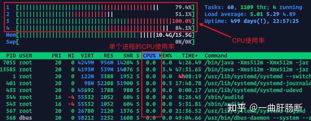Click the TIME+ column header
The width and height of the screenshot is (311, 121).
click(x=190, y=56)
